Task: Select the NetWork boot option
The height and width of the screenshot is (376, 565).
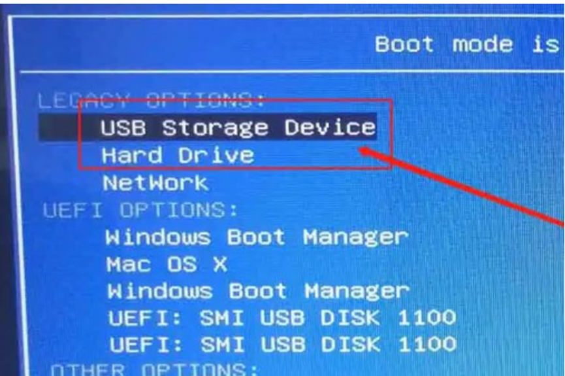Action: coord(155,182)
